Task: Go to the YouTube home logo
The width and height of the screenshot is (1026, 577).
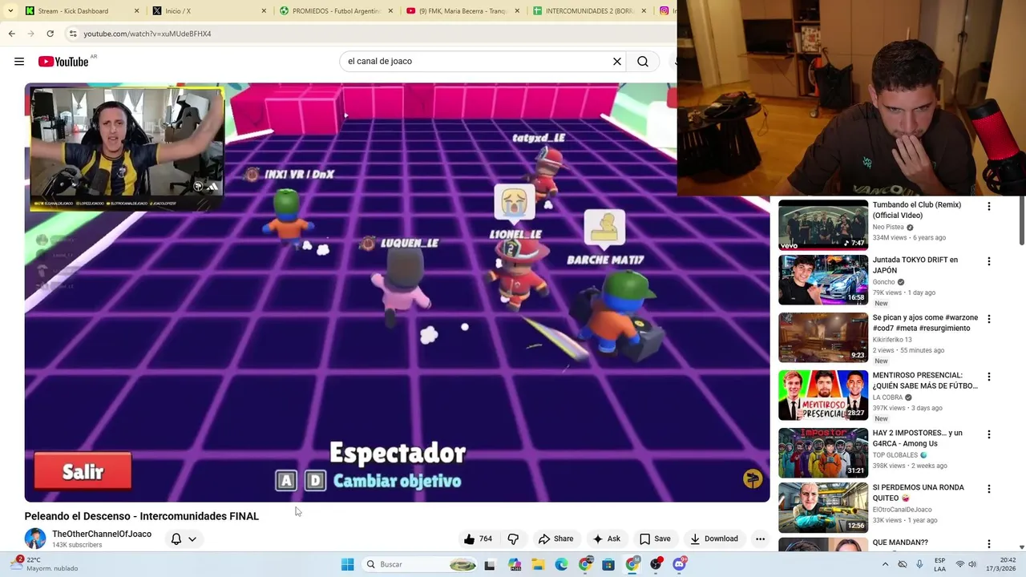Action: point(63,62)
